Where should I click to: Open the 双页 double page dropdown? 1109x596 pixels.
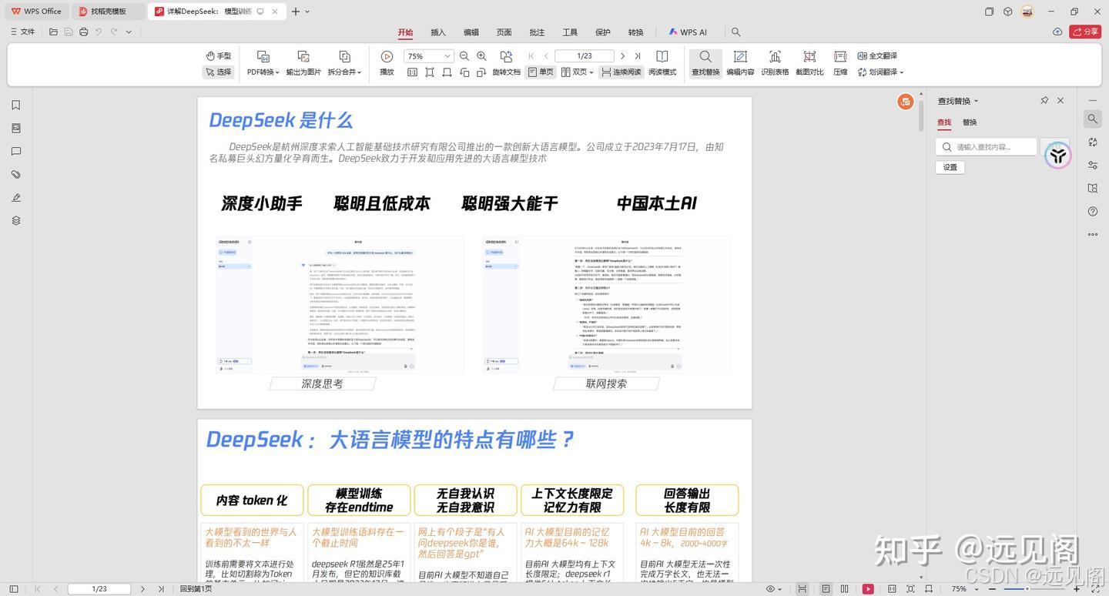578,72
